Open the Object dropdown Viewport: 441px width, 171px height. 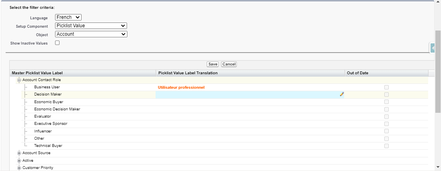[91, 34]
